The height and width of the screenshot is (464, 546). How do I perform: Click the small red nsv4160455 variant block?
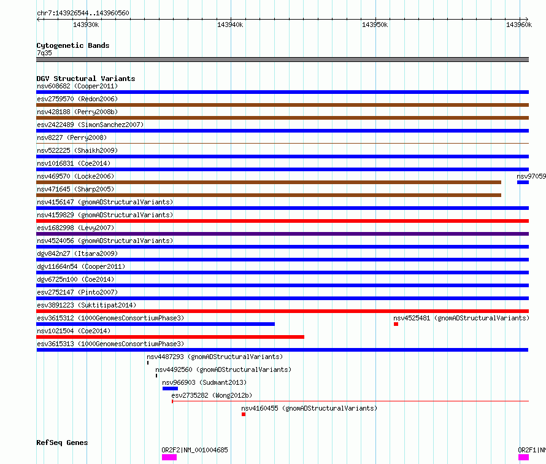[x=244, y=414]
